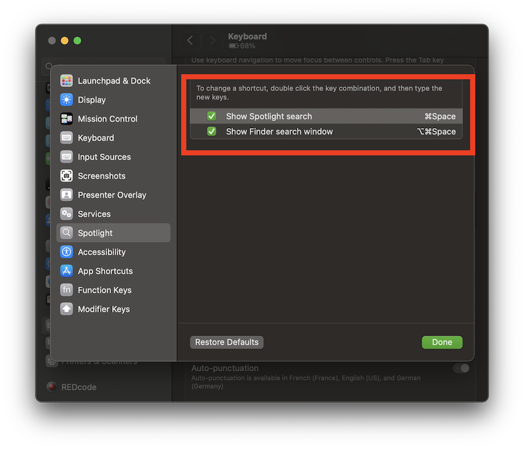The width and height of the screenshot is (524, 449).
Task: Open the Launchpad & Dock icon
Action: [67, 81]
